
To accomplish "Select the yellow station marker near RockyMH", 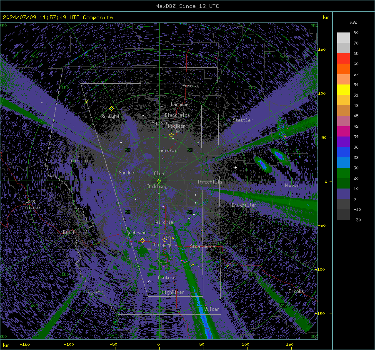I will [111, 109].
